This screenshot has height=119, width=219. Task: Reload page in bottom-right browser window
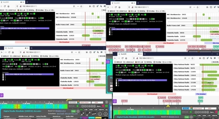[x=122, y=58]
